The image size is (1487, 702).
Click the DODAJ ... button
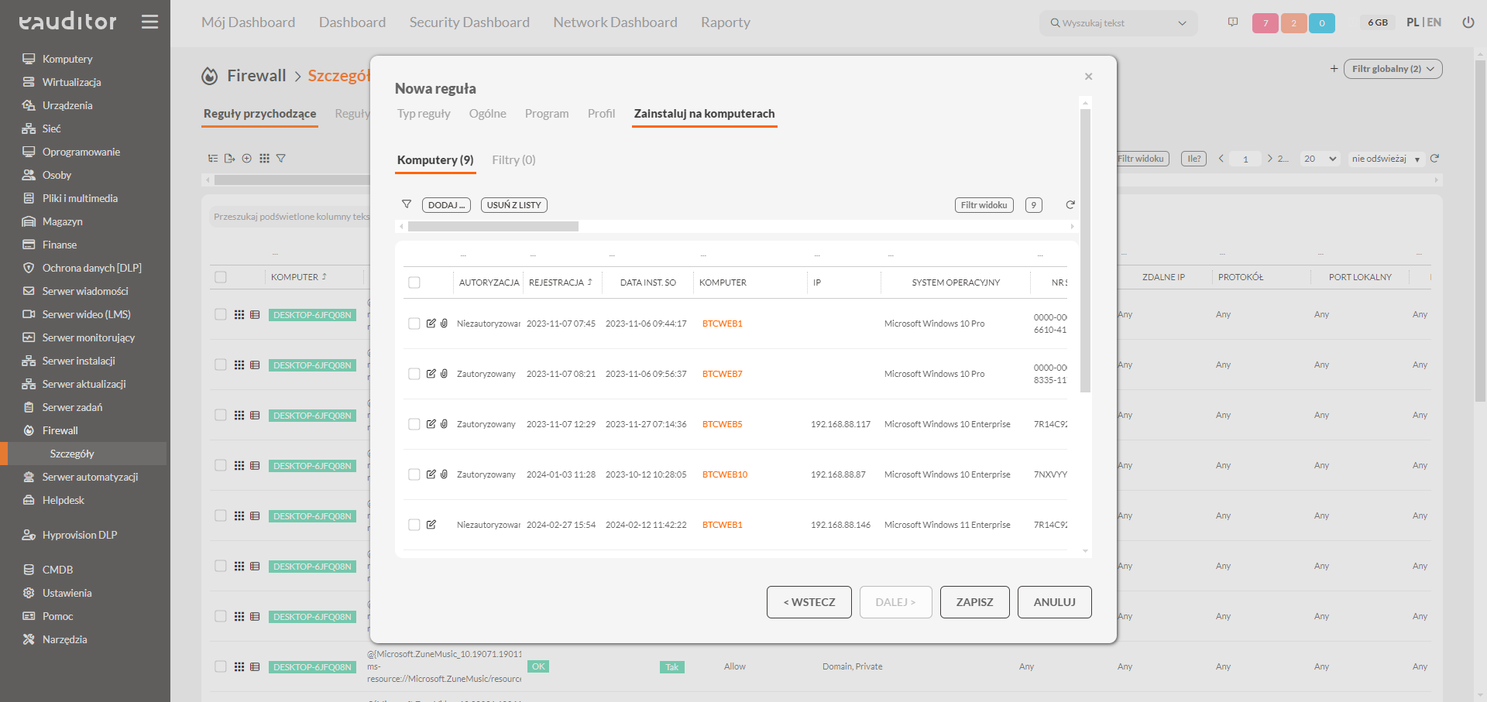click(x=446, y=205)
